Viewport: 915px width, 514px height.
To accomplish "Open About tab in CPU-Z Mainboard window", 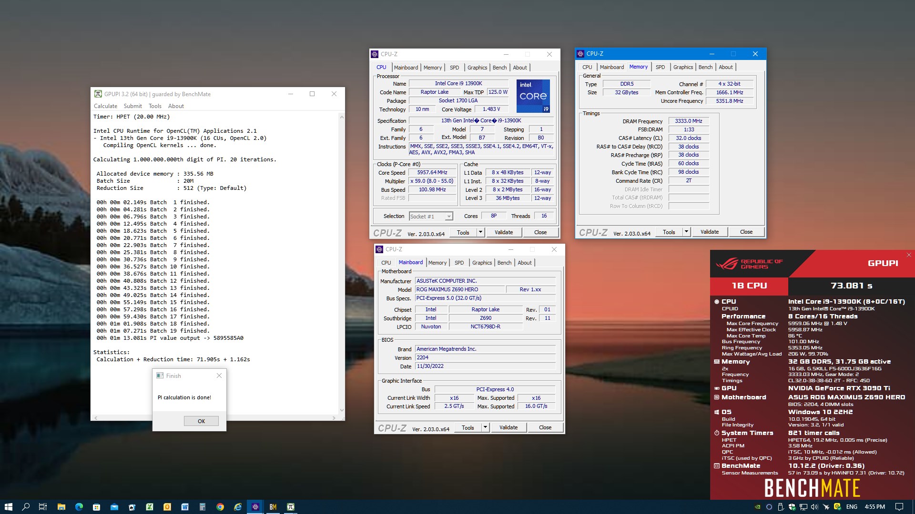I will coord(524,263).
